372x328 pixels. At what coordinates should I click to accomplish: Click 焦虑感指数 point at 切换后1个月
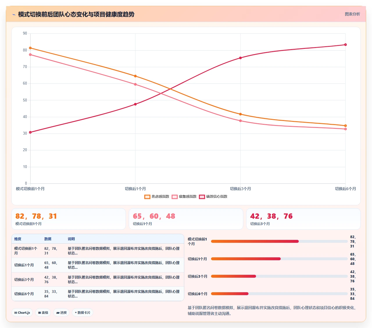(x=135, y=76)
